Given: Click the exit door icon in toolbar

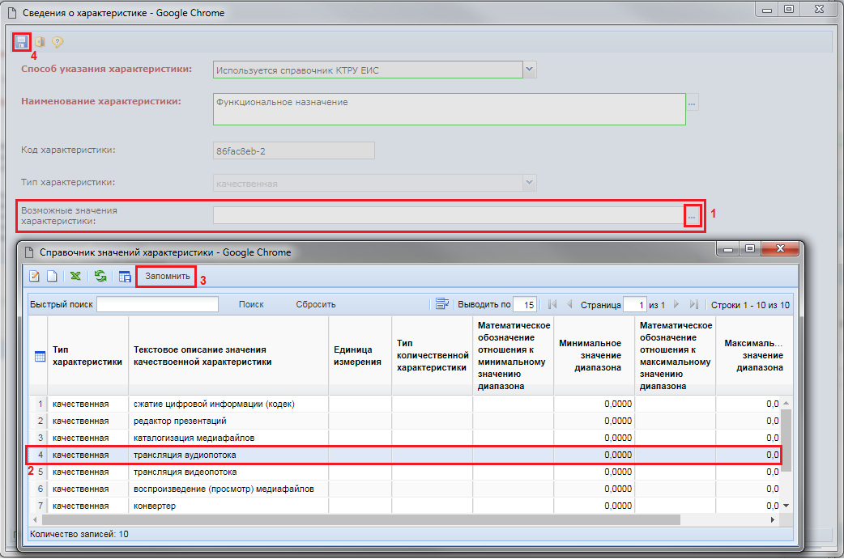Looking at the screenshot, I should coord(40,41).
